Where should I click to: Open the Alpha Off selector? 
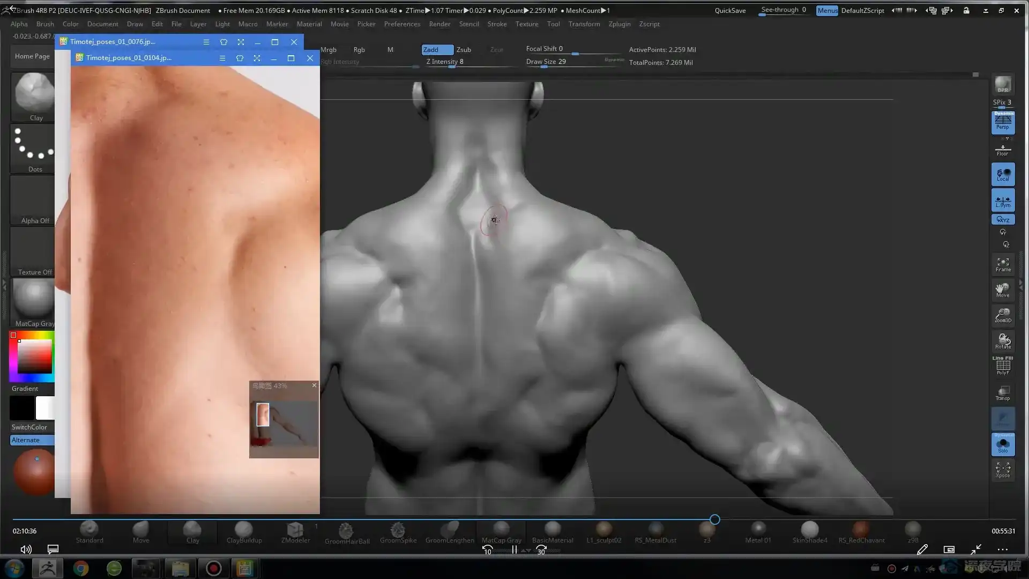point(34,199)
